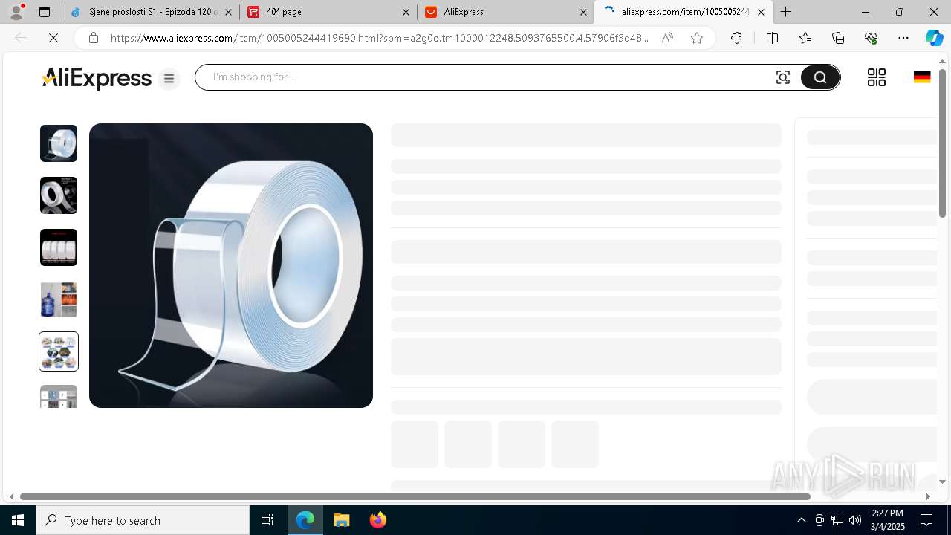Click the main nano tape product image
Screen dimensions: 951x535
click(x=231, y=265)
